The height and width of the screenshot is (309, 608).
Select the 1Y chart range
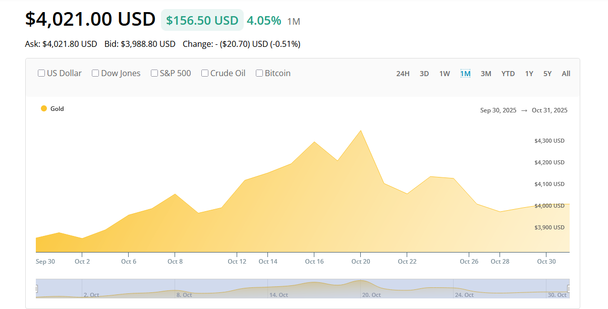[529, 74]
